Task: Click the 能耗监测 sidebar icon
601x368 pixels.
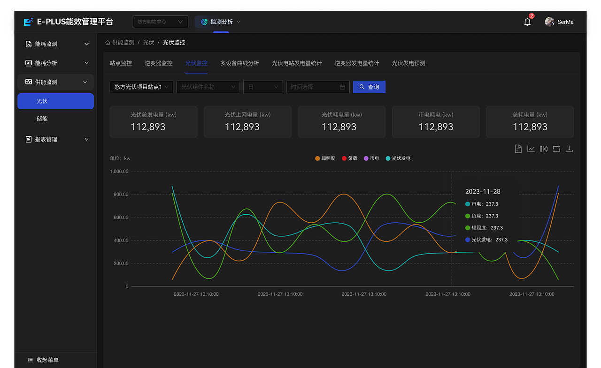Action: point(29,44)
